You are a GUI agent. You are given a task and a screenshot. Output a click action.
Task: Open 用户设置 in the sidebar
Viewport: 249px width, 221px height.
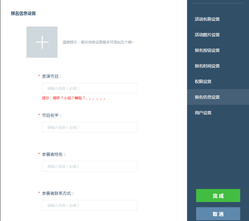click(x=203, y=113)
